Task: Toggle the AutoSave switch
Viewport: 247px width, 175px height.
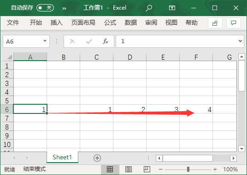Action: point(45,8)
